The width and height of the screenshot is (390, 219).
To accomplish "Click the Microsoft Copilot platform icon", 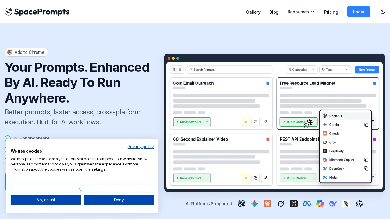I will [320, 204].
